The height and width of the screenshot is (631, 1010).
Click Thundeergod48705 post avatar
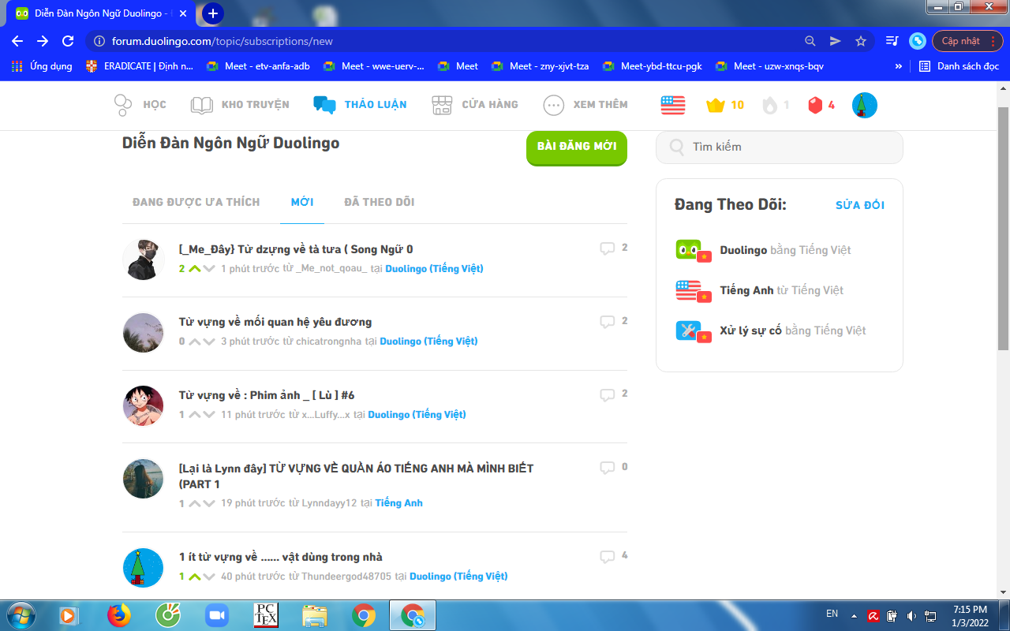(x=144, y=567)
